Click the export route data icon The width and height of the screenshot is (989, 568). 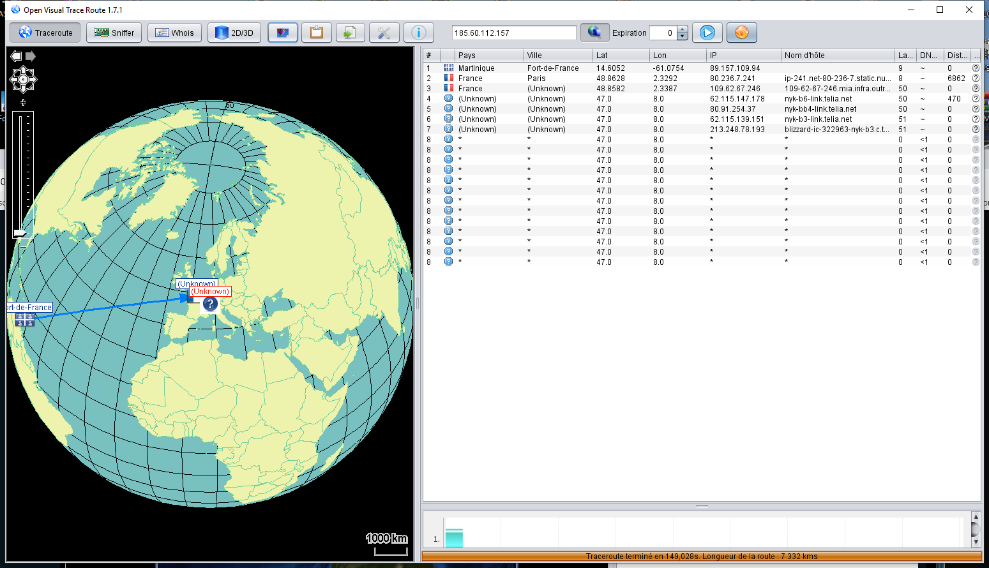(x=350, y=33)
